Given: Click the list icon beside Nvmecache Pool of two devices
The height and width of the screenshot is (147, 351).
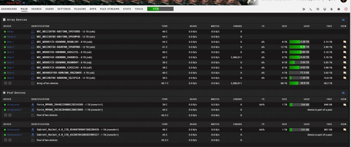Looking at the screenshot, I should tap(33, 140).
